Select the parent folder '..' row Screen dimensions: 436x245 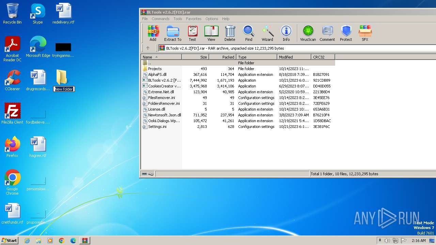pyautogui.click(x=238, y=63)
